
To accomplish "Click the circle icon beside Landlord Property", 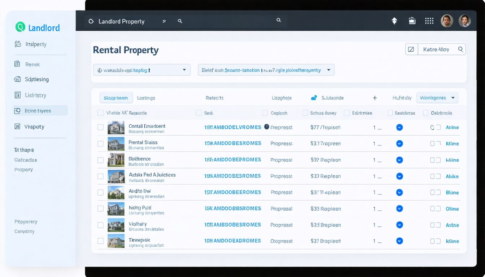I will [91, 21].
